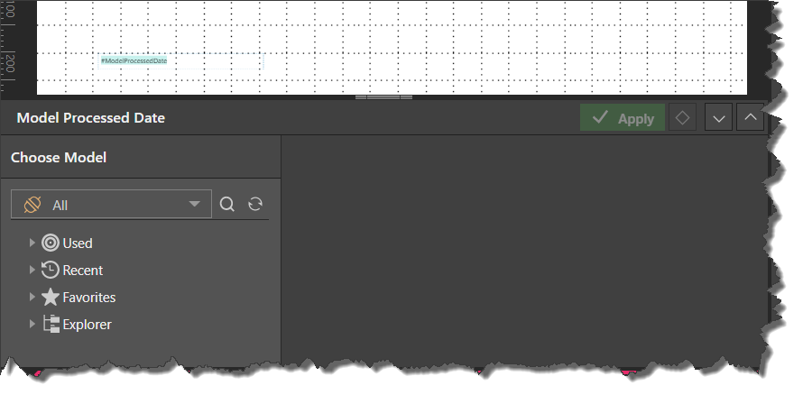
Task: Click the Explorer folder-tree icon
Action: coord(51,325)
